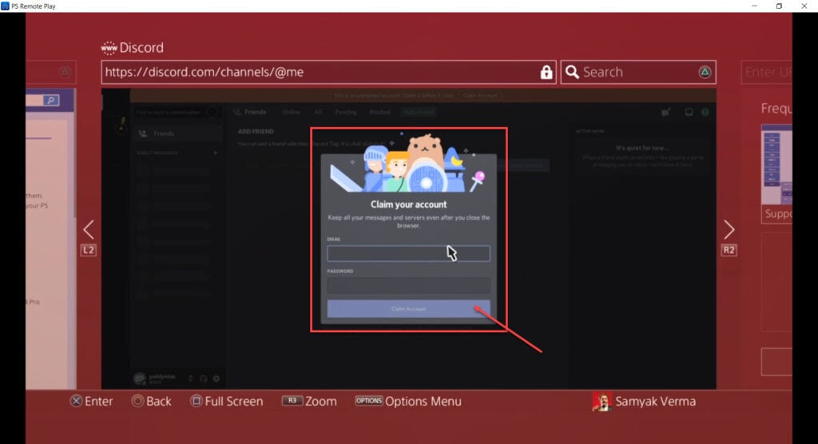Click the user avatar in Discord user panel
Viewport: 818px width, 444px height.
click(139, 379)
